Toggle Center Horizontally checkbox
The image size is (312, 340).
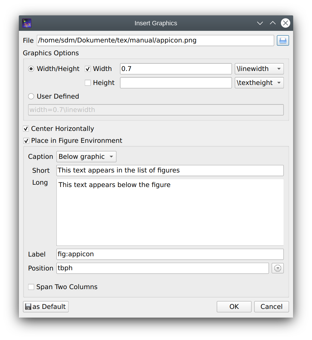26,129
